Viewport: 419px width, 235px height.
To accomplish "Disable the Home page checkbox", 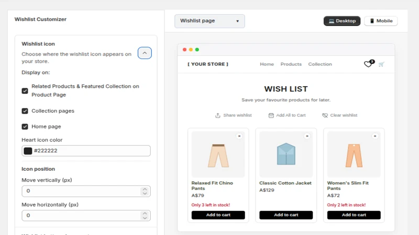I will coord(25,126).
